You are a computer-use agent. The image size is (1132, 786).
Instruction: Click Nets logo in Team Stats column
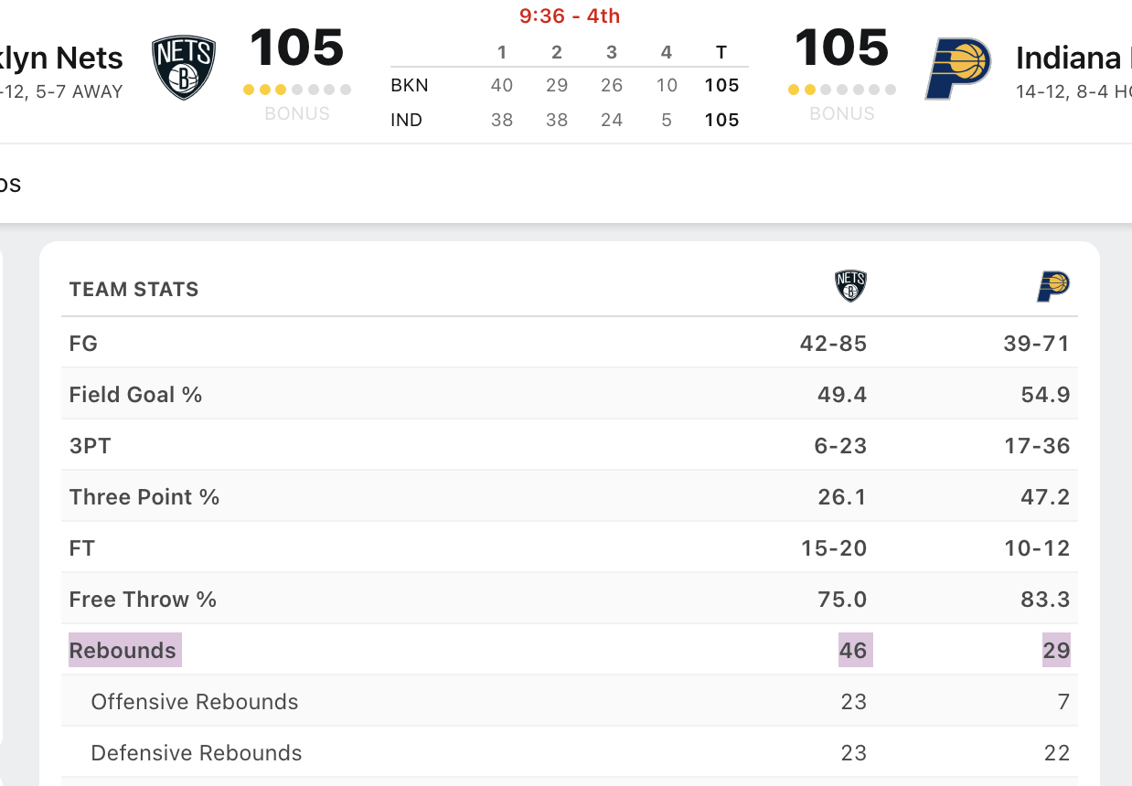pos(850,287)
